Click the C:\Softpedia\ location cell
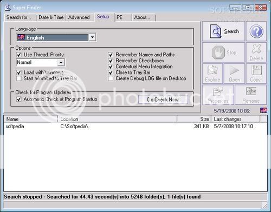The width and height of the screenshot is (271, 212). pos(74,127)
